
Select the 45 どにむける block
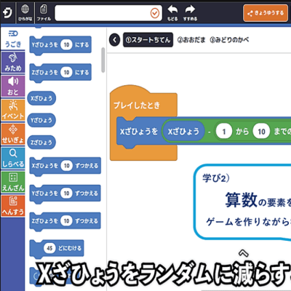click(x=57, y=249)
